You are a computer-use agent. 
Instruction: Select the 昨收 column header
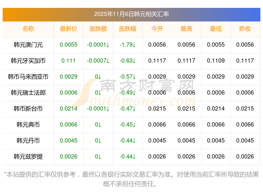245,29
